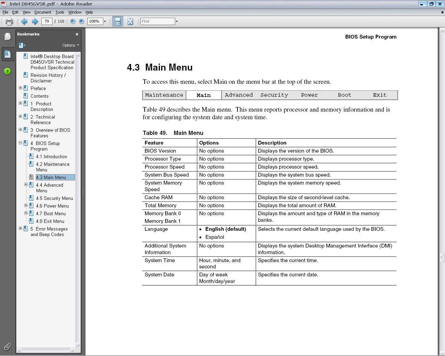Click the zoom percentage field
This screenshot has height=356, width=445.
(95, 21)
